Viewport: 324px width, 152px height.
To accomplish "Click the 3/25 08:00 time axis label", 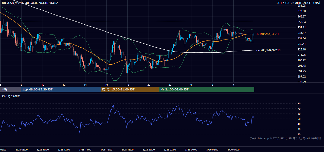I will click(x=21, y=150).
